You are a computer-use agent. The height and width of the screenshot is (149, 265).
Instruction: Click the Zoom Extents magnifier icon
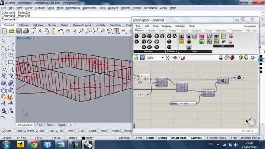coord(96,31)
